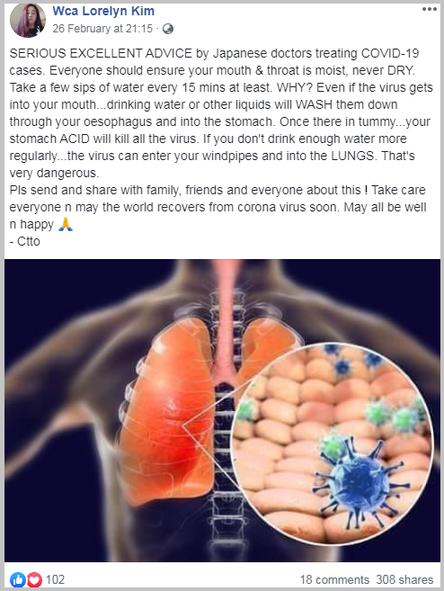Viewport: 444px width, 591px height.
Task: Open Wca Lorelyn Kim's round profile picture
Action: (x=28, y=21)
